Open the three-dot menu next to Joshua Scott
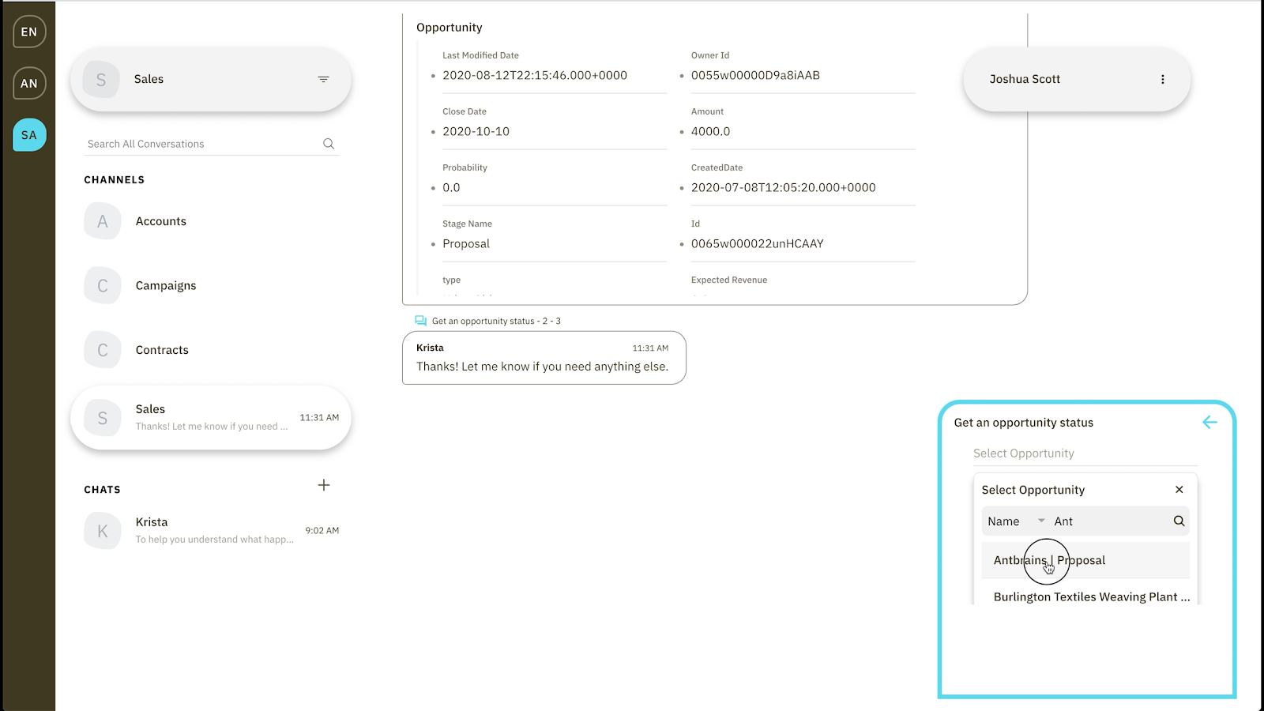This screenshot has width=1264, height=711. (1162, 79)
